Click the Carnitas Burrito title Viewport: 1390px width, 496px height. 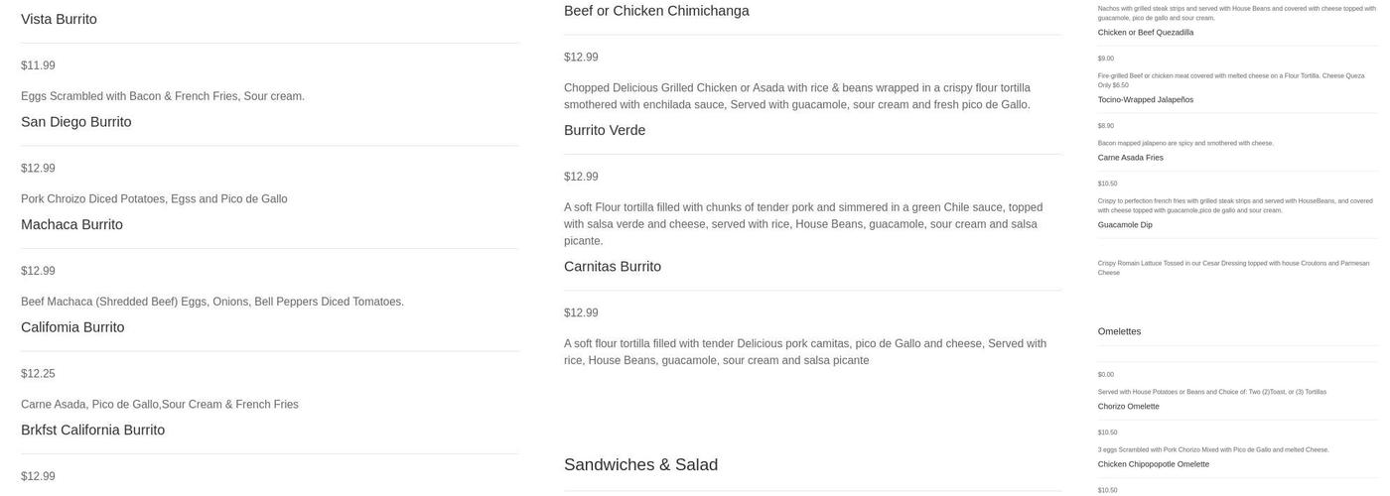[613, 267]
